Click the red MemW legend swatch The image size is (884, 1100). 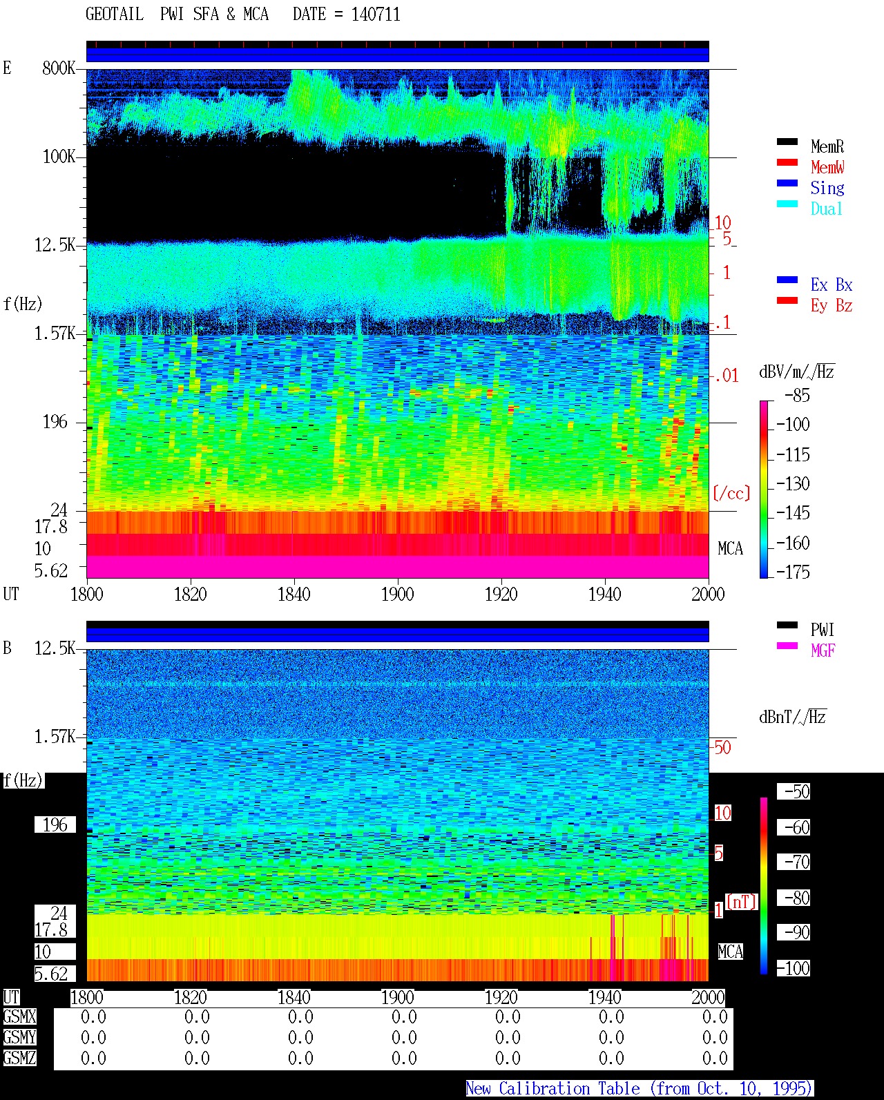coord(787,162)
